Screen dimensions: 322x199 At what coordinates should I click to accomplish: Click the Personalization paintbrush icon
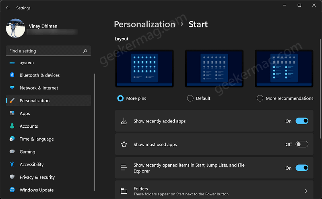tap(12, 101)
